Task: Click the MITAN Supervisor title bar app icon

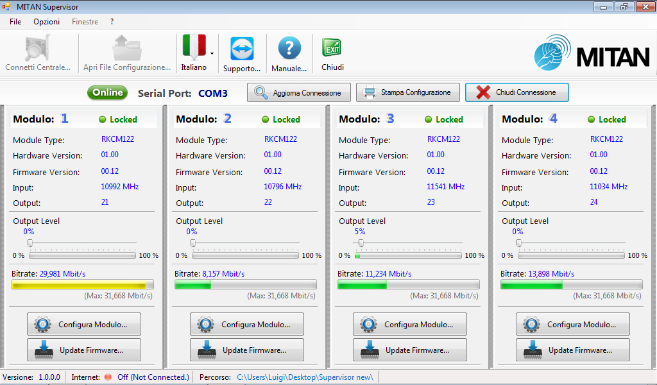Action: click(x=6, y=6)
